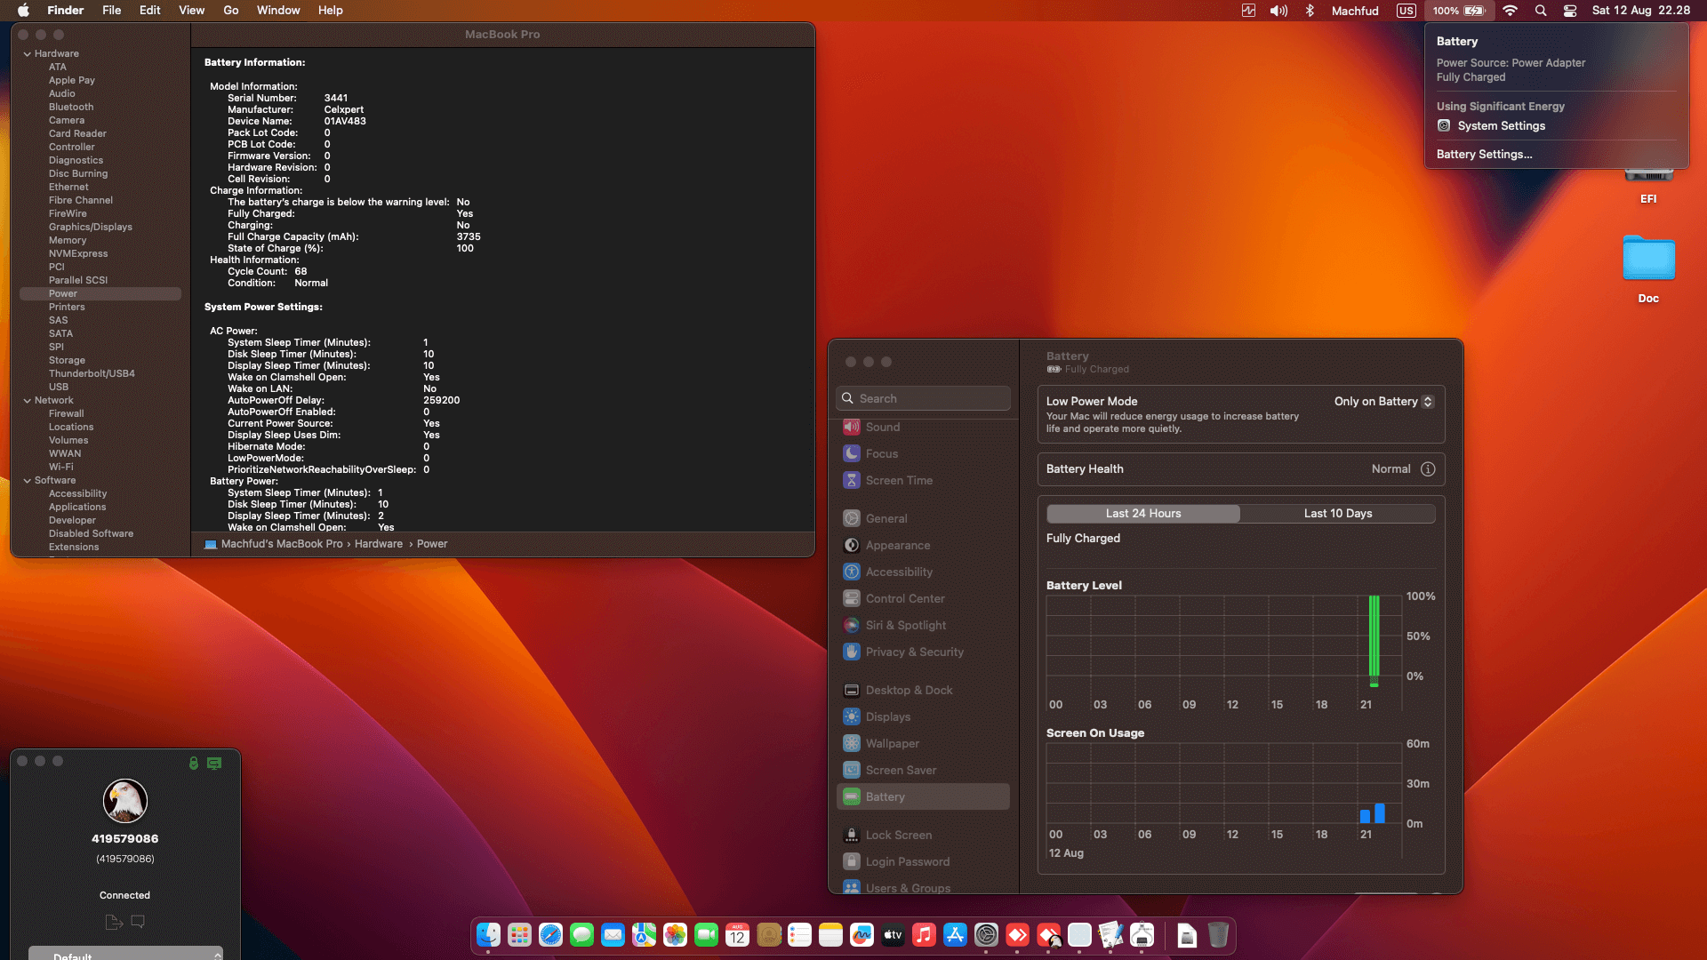Click Hardware in the System Information path bar

[x=379, y=544]
